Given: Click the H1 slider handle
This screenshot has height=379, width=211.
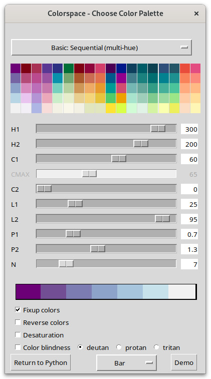Looking at the screenshot, I should [x=158, y=129].
